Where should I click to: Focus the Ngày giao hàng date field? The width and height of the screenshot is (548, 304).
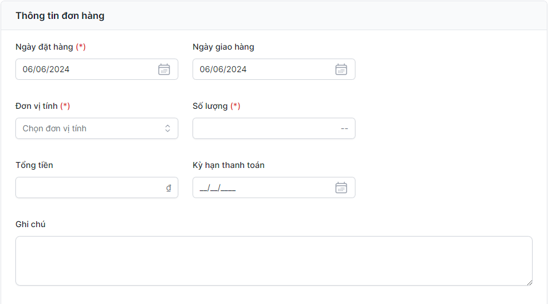[x=261, y=69]
